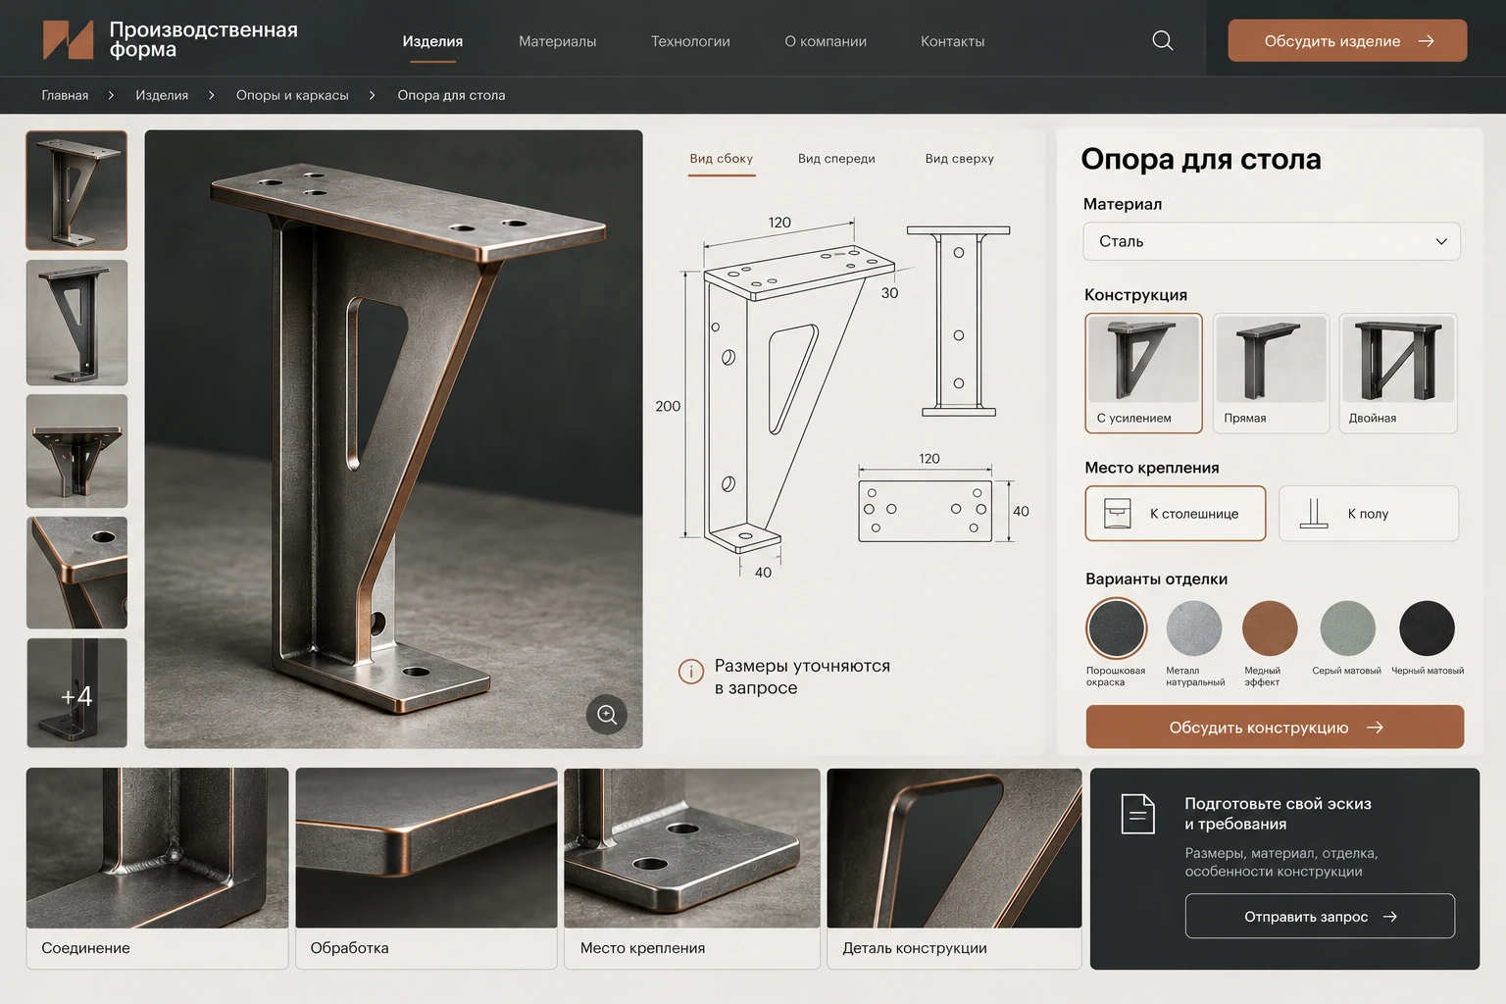Open the first gallery thumbnail
Screen dimensions: 1506x1004
tap(76, 190)
